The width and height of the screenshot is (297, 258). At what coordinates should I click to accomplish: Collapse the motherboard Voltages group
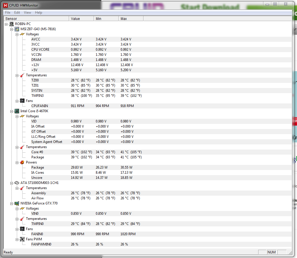pyautogui.click(x=17, y=34)
